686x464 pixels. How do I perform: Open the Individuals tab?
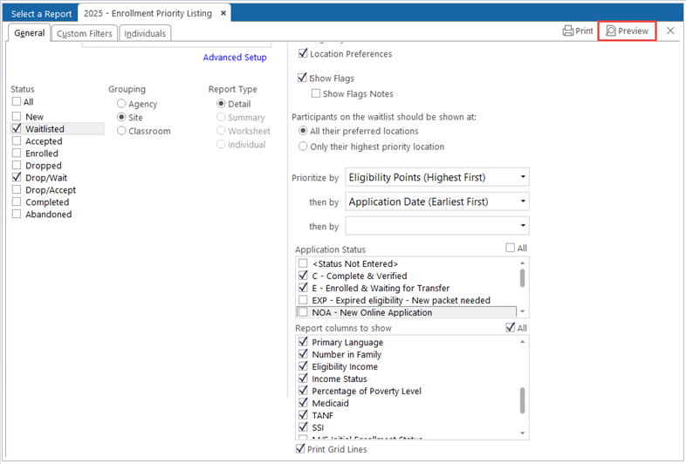(x=145, y=33)
